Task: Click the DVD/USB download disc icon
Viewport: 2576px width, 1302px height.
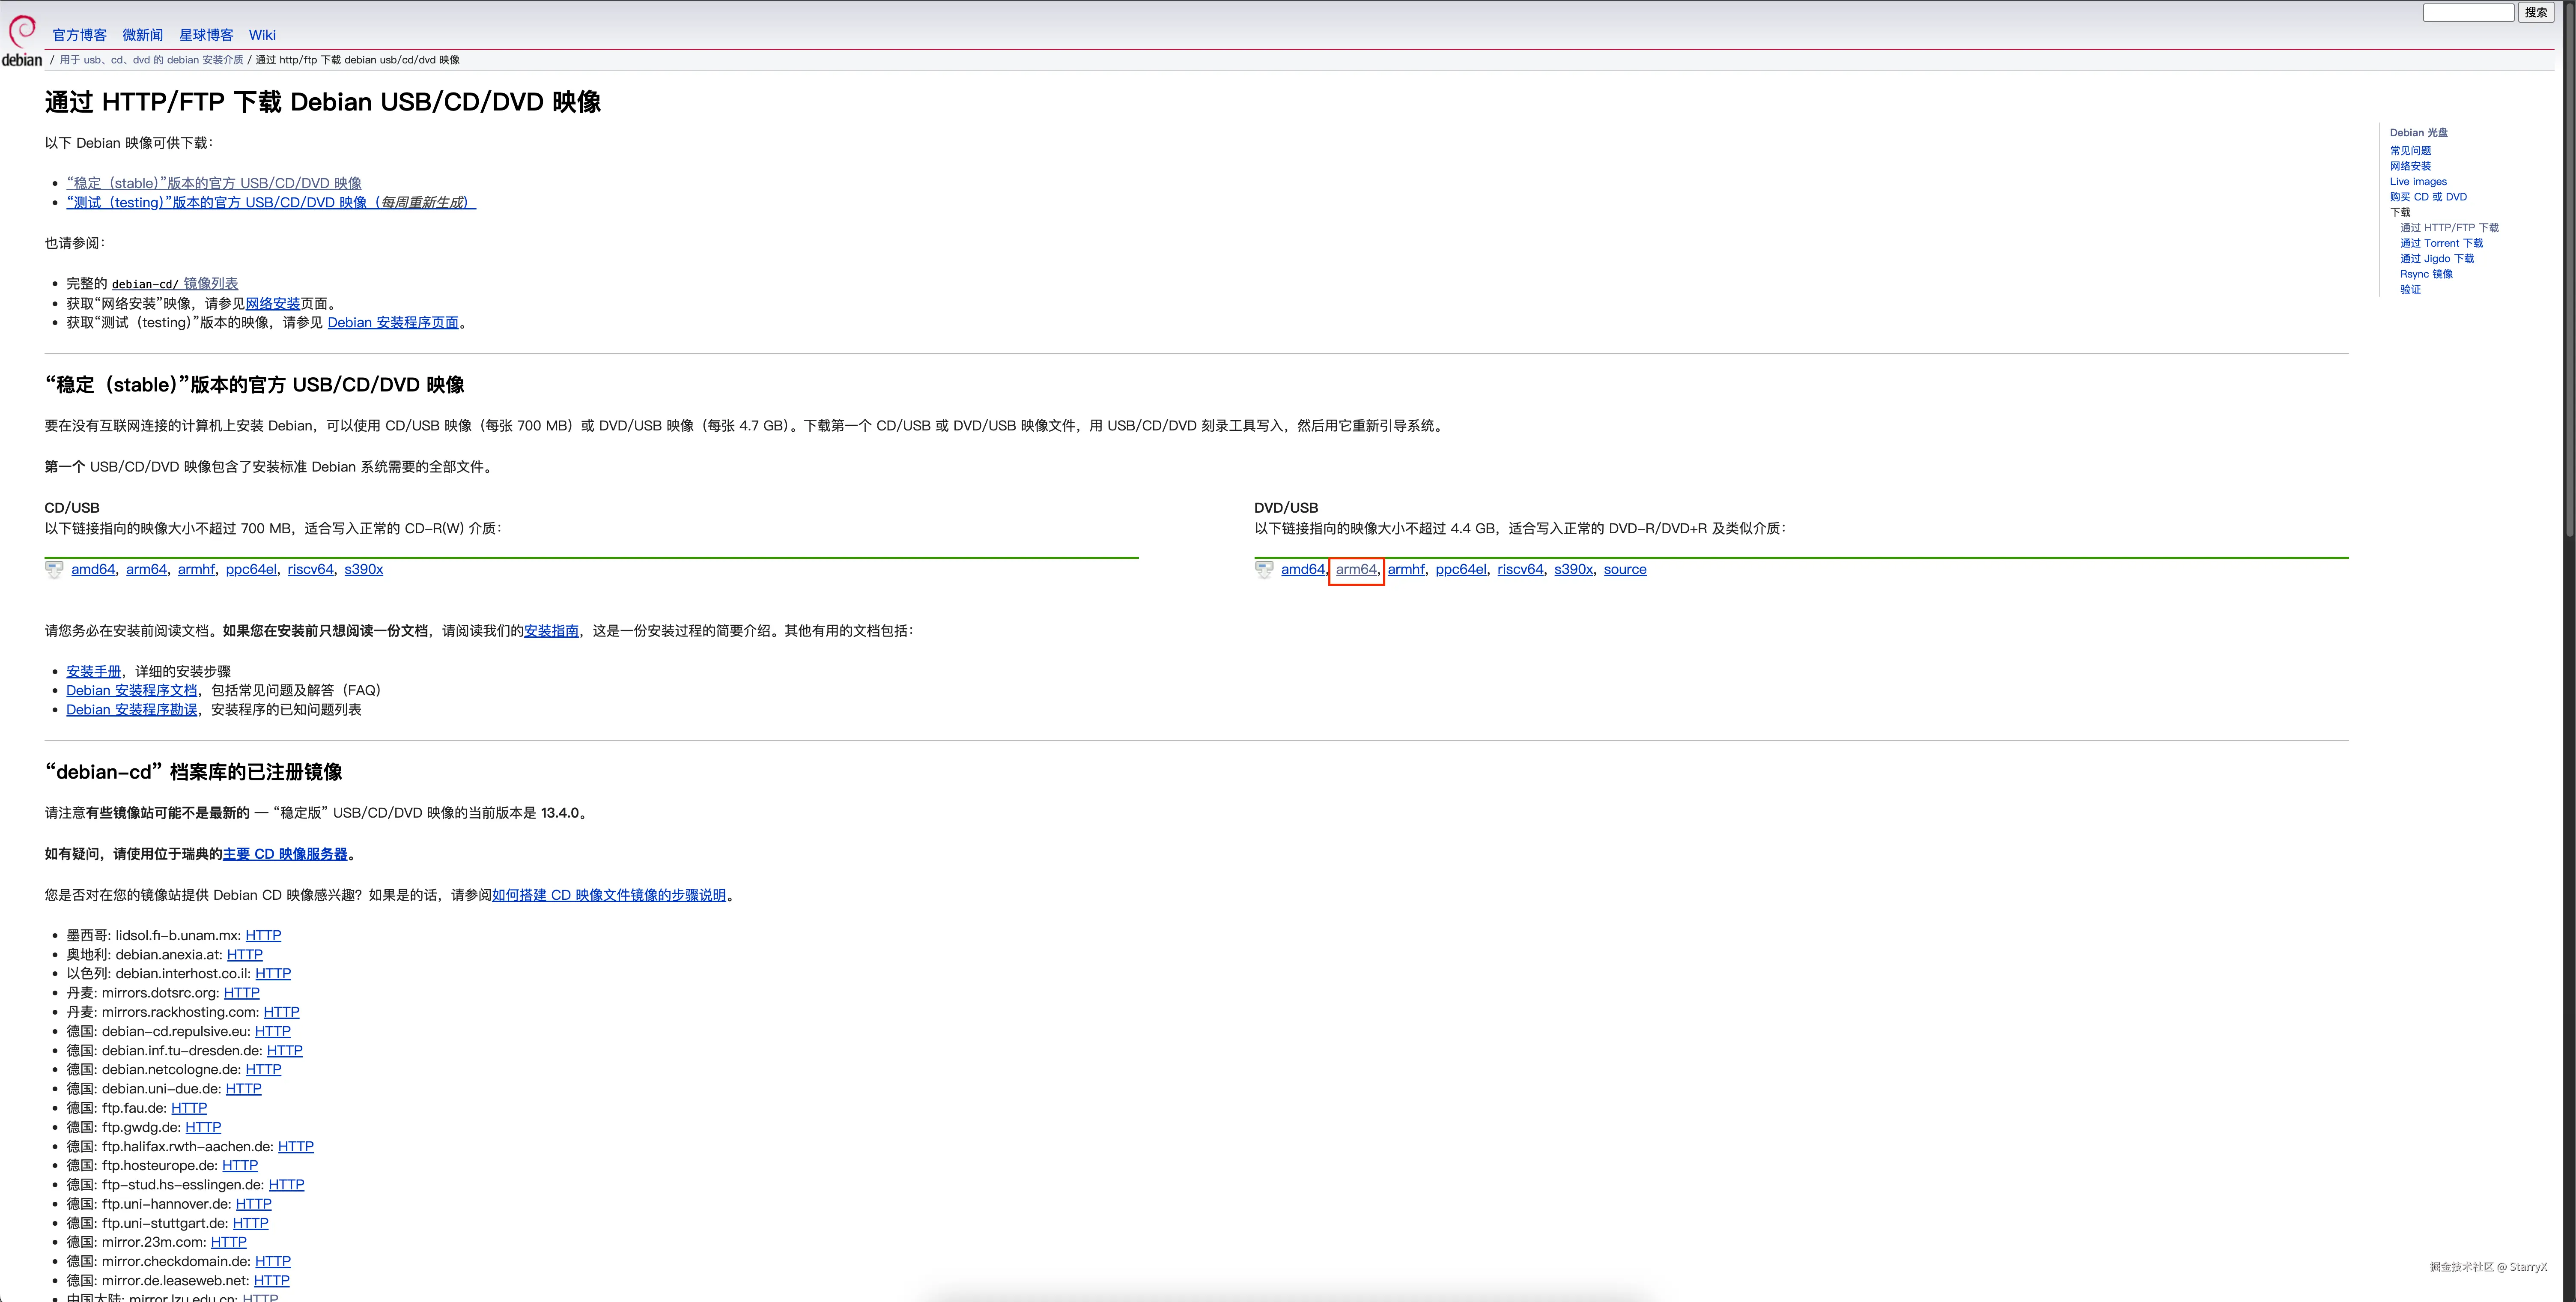Action: tap(1264, 569)
